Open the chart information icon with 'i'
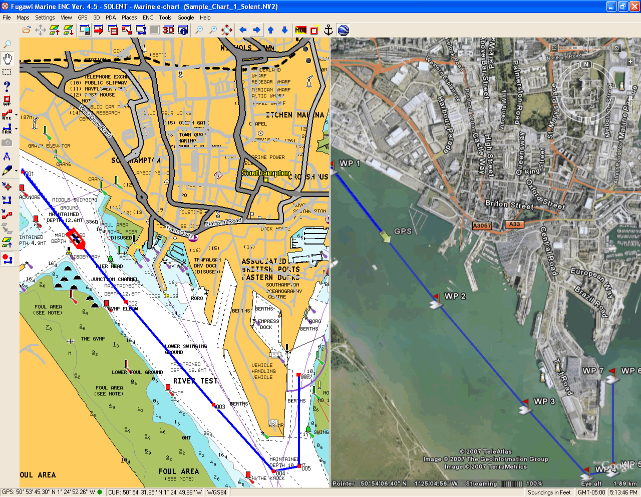Screen dimensions: 641x497 click(183, 30)
